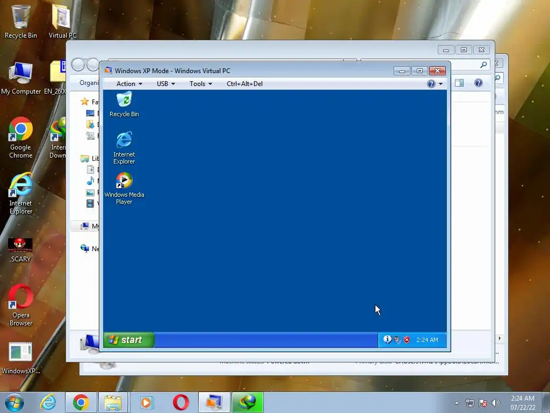Send Ctrl+Alt+Del to the virtual machine
The image size is (550, 413).
244,83
